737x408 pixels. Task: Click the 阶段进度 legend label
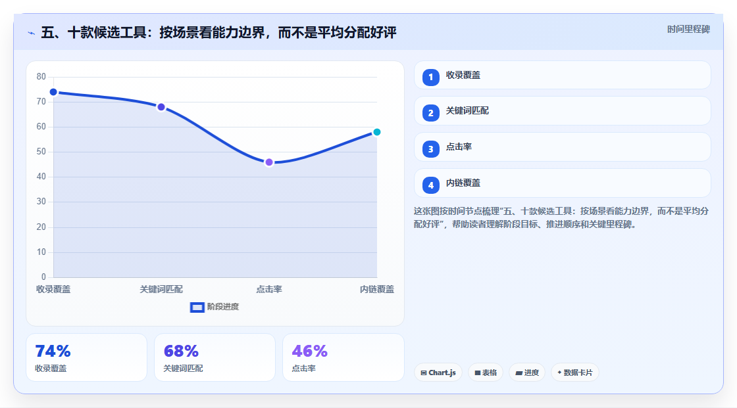click(x=223, y=307)
